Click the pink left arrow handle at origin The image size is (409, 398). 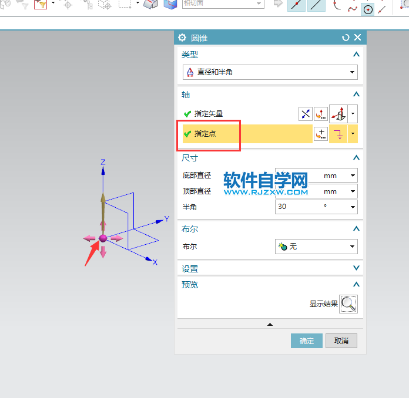point(89,238)
